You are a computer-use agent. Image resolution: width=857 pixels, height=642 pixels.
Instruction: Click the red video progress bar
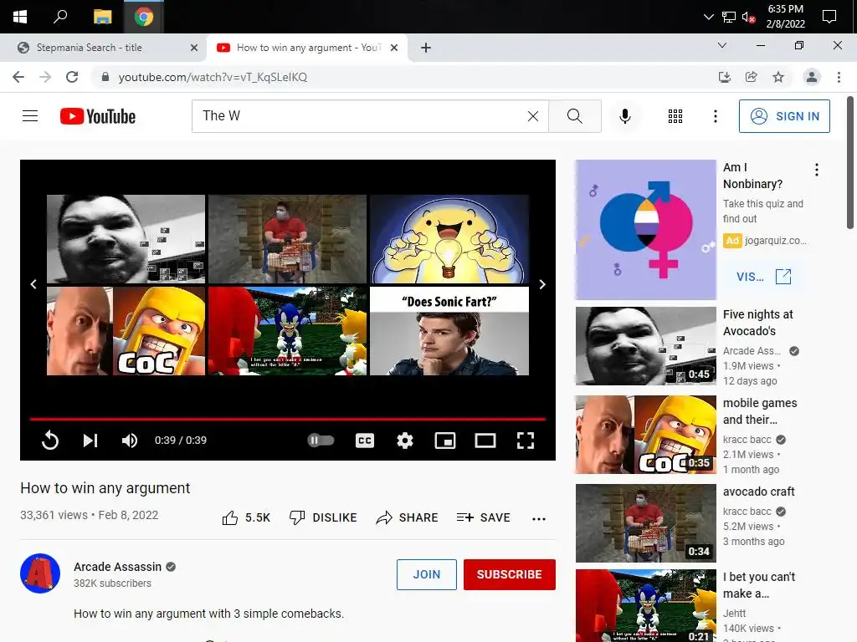288,420
